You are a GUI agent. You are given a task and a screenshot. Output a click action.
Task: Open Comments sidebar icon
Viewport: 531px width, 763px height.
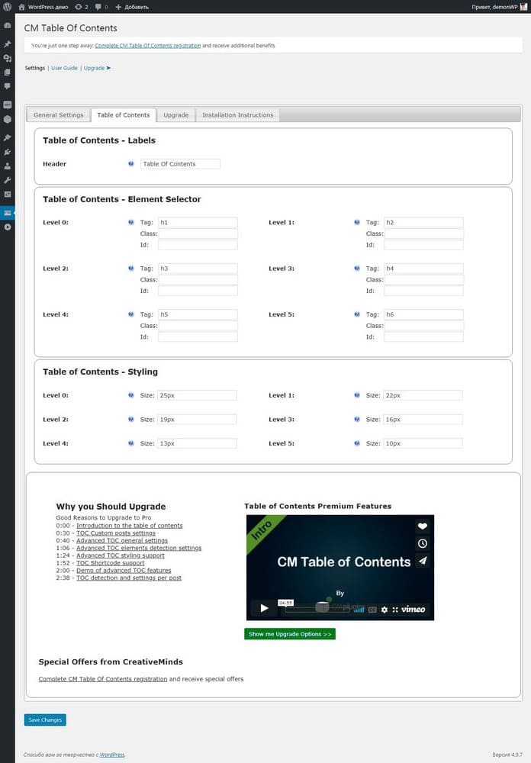[x=8, y=86]
